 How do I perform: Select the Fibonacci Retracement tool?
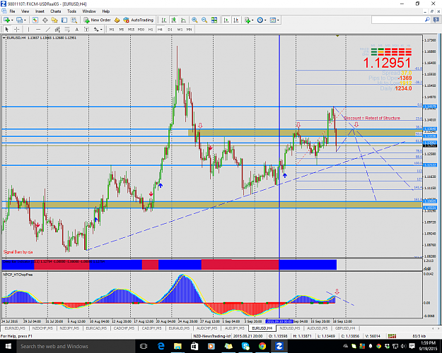(67, 29)
